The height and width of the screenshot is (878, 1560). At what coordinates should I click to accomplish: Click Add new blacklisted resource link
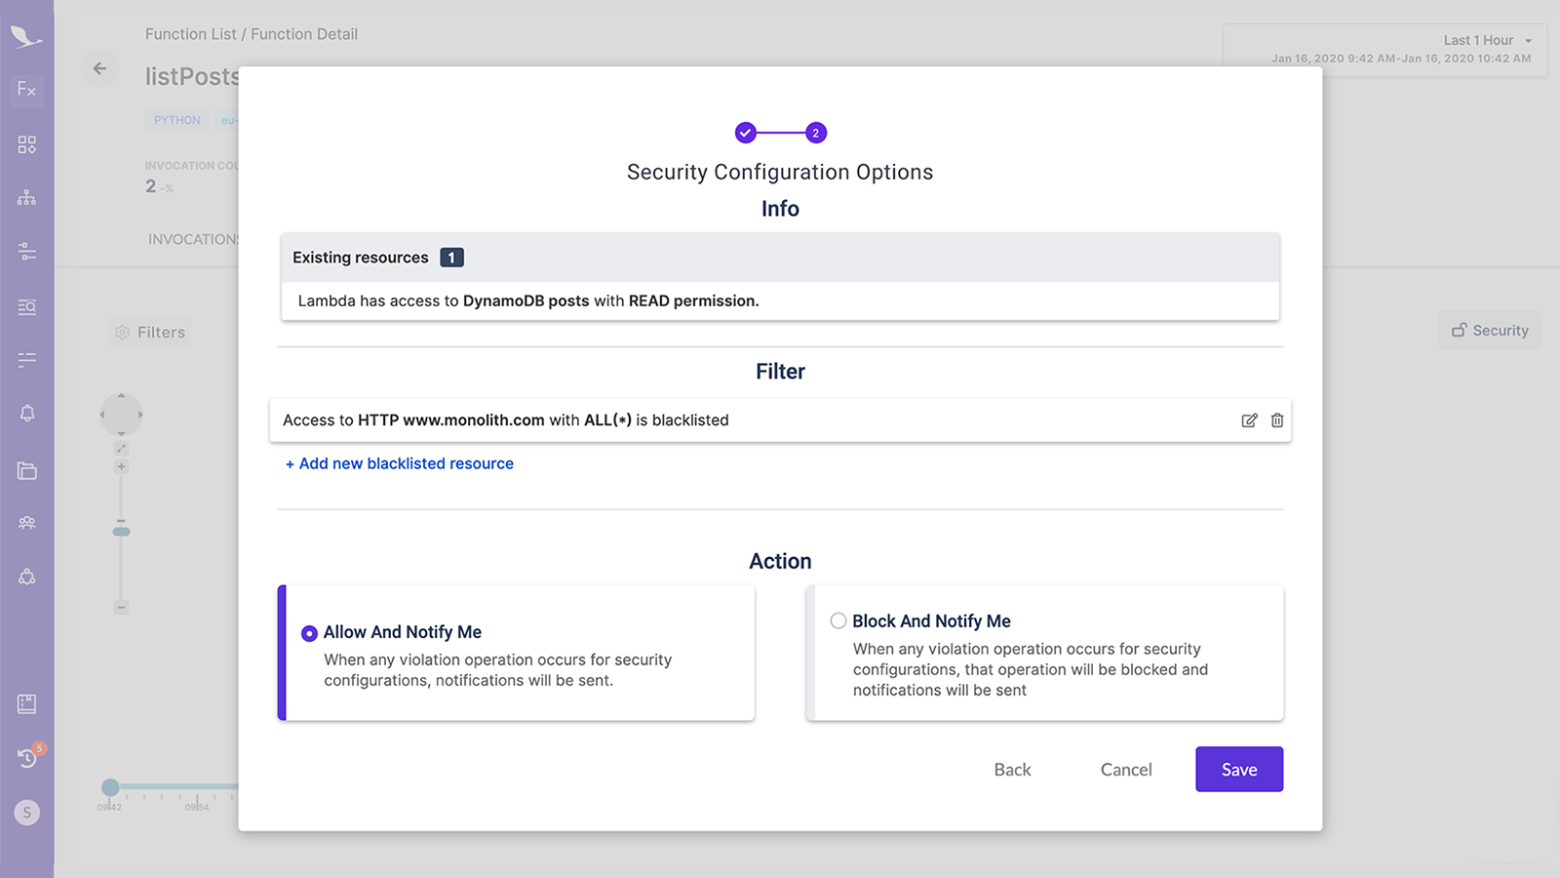point(400,464)
